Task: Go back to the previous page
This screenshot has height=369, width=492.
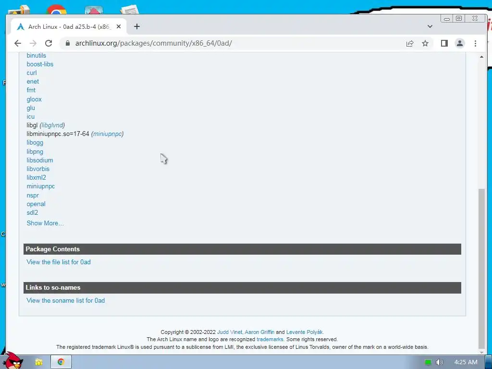Action: click(x=18, y=43)
